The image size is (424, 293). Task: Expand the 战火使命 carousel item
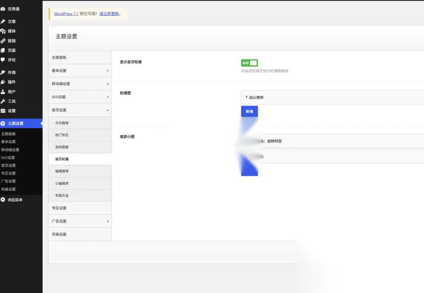[332, 98]
